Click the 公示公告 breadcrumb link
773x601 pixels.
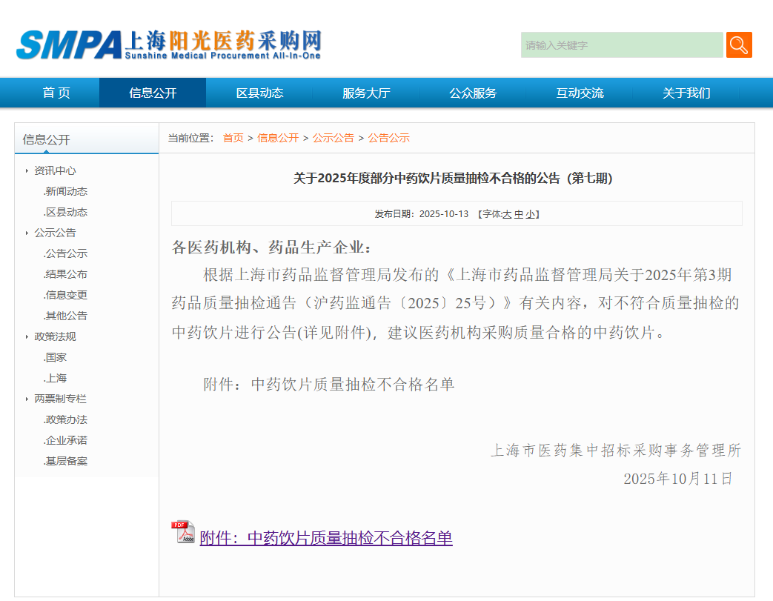(333, 138)
